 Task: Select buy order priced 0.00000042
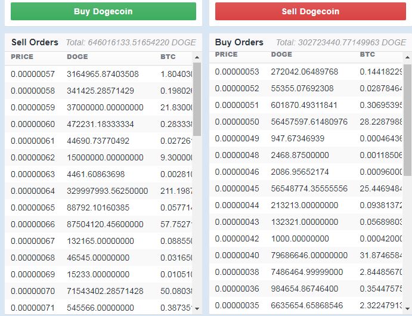pyautogui.click(x=306, y=238)
